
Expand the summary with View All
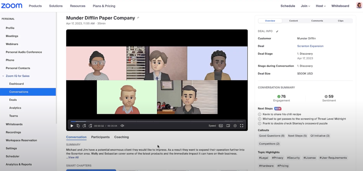point(73,157)
